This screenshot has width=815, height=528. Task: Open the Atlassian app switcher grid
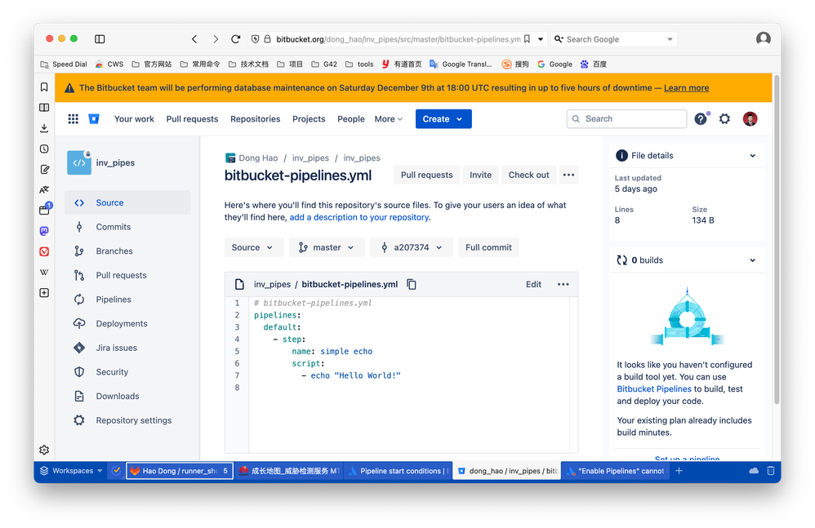tap(73, 119)
